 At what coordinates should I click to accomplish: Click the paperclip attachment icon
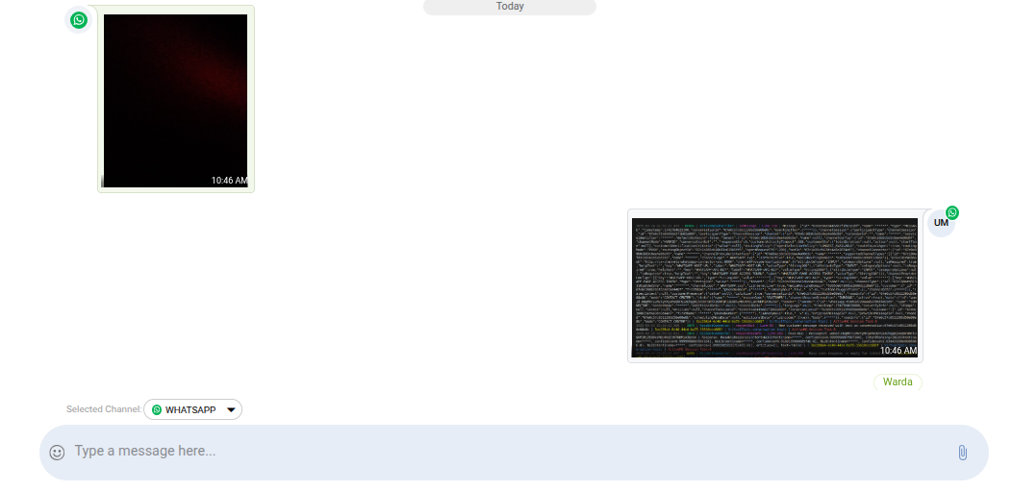pyautogui.click(x=961, y=453)
